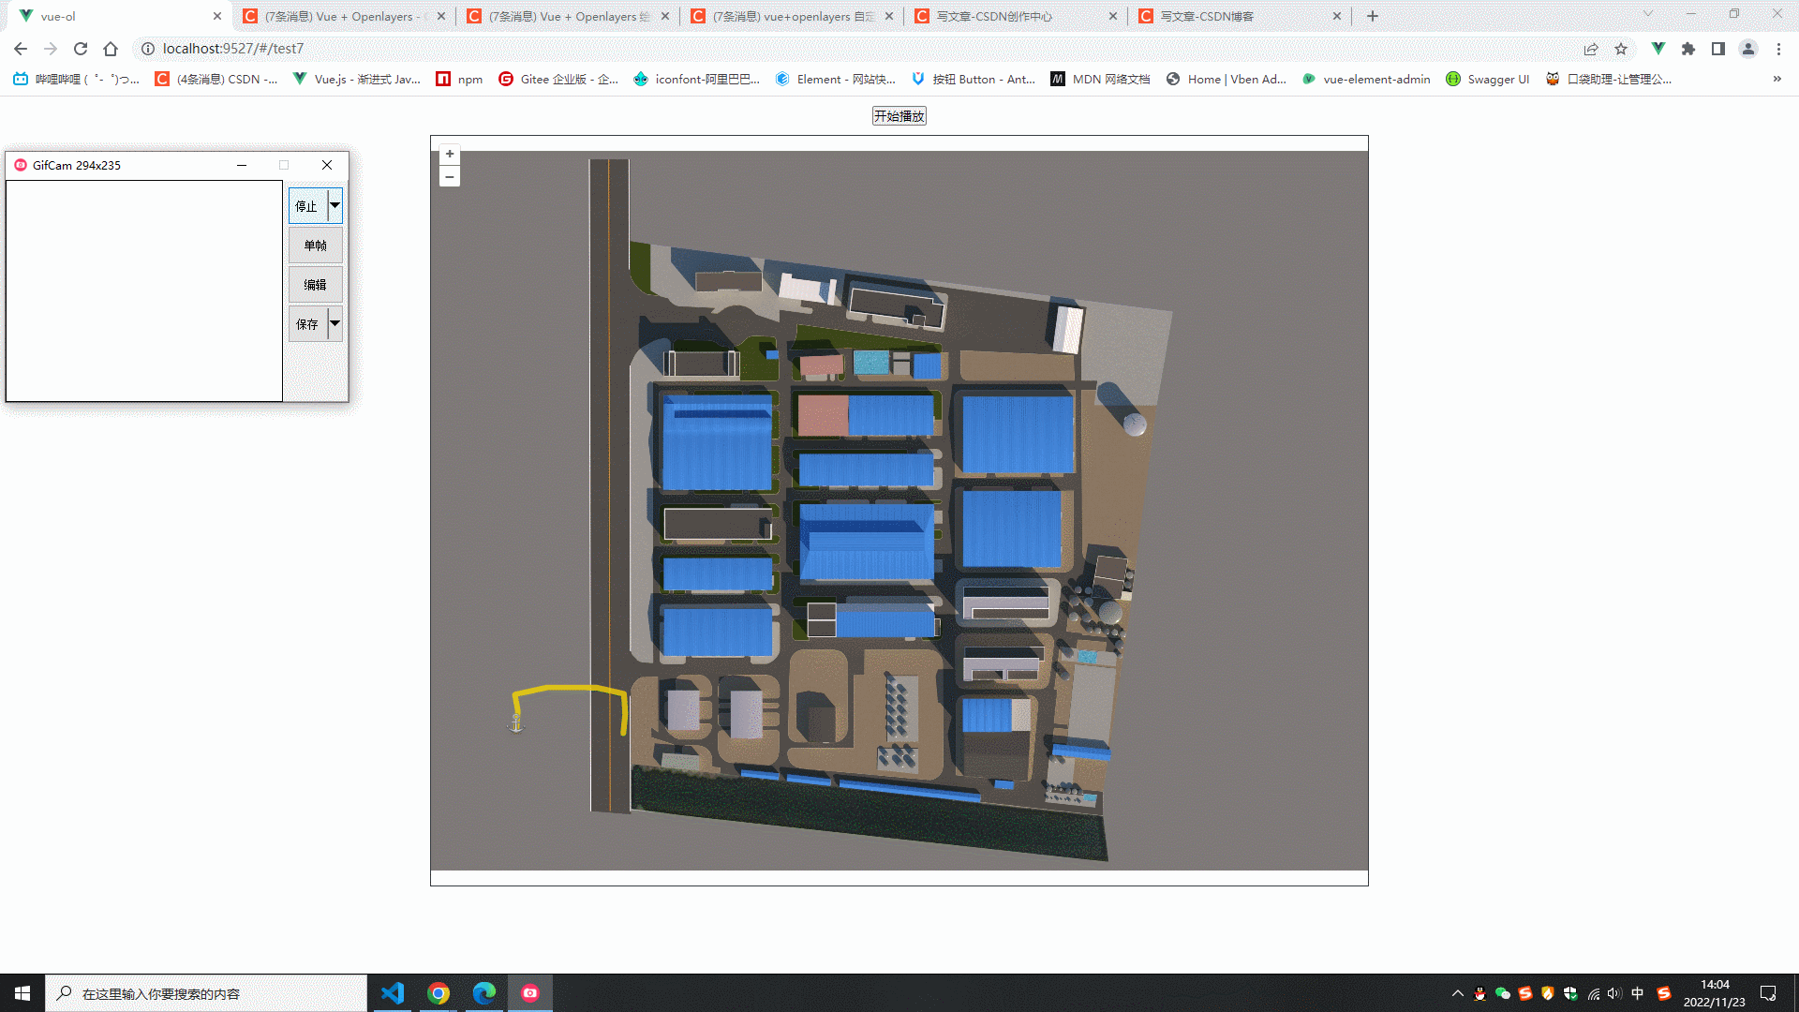Click the 单帧 button in GifCam
This screenshot has width=1799, height=1012.
click(315, 246)
